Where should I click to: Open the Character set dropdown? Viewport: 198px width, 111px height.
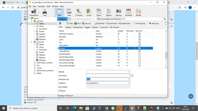click(129, 79)
